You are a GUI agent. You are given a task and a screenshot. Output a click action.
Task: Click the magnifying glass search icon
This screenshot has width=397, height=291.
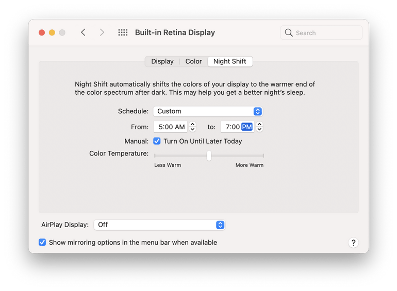click(x=289, y=32)
